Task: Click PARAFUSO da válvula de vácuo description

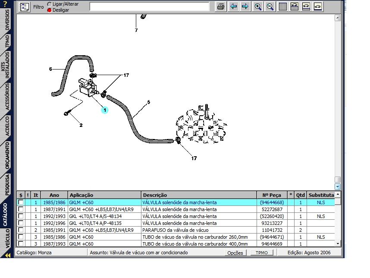Action: (x=176, y=230)
